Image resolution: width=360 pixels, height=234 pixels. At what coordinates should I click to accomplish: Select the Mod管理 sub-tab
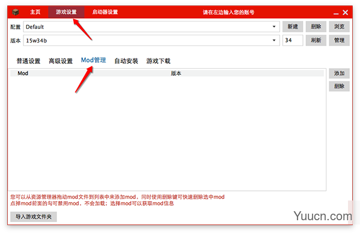(x=94, y=60)
